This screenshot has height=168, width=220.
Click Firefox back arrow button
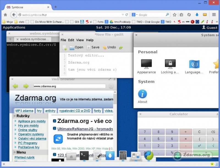click(13, 15)
